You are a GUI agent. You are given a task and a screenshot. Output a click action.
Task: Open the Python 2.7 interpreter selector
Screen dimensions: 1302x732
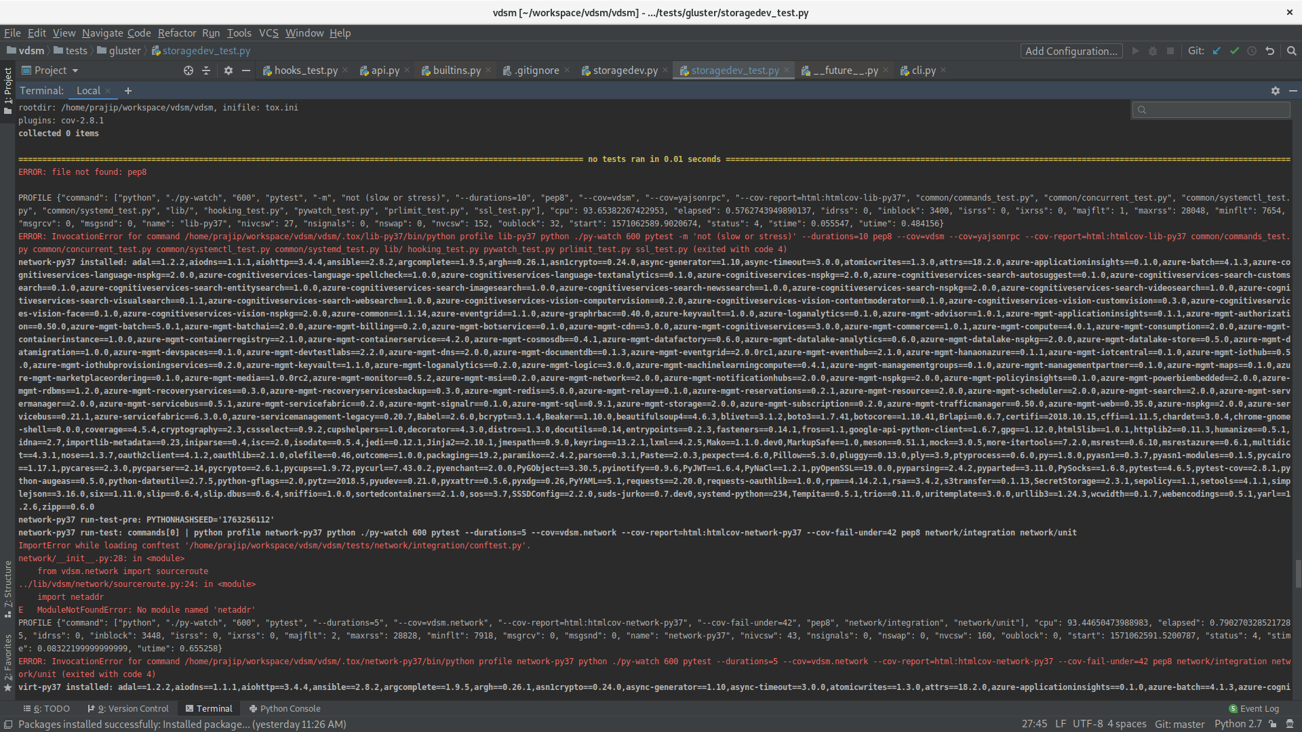(1238, 724)
